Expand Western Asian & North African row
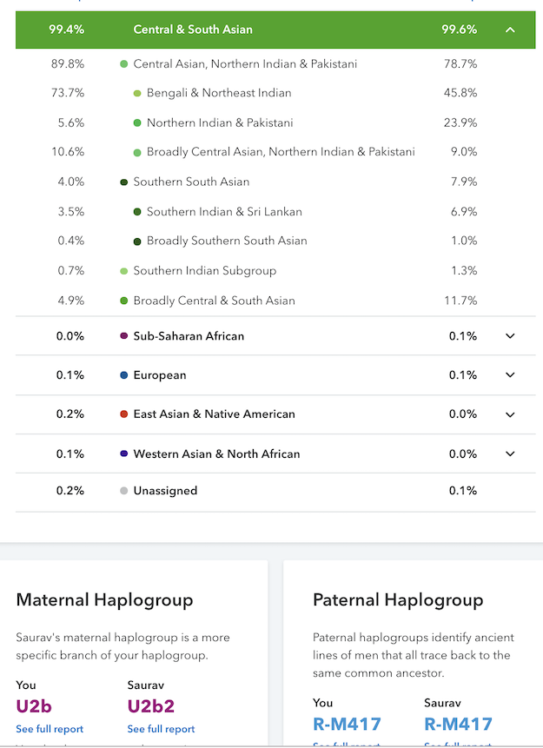The height and width of the screenshot is (748, 543). (510, 453)
